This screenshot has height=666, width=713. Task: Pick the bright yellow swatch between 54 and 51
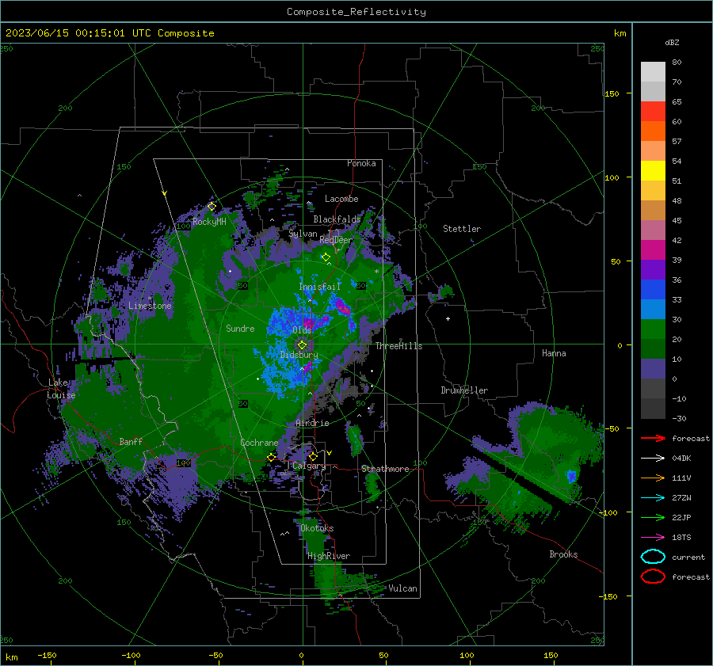coord(653,170)
